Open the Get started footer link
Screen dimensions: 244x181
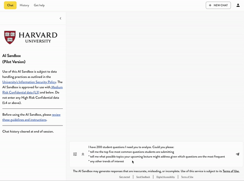pos(124,177)
